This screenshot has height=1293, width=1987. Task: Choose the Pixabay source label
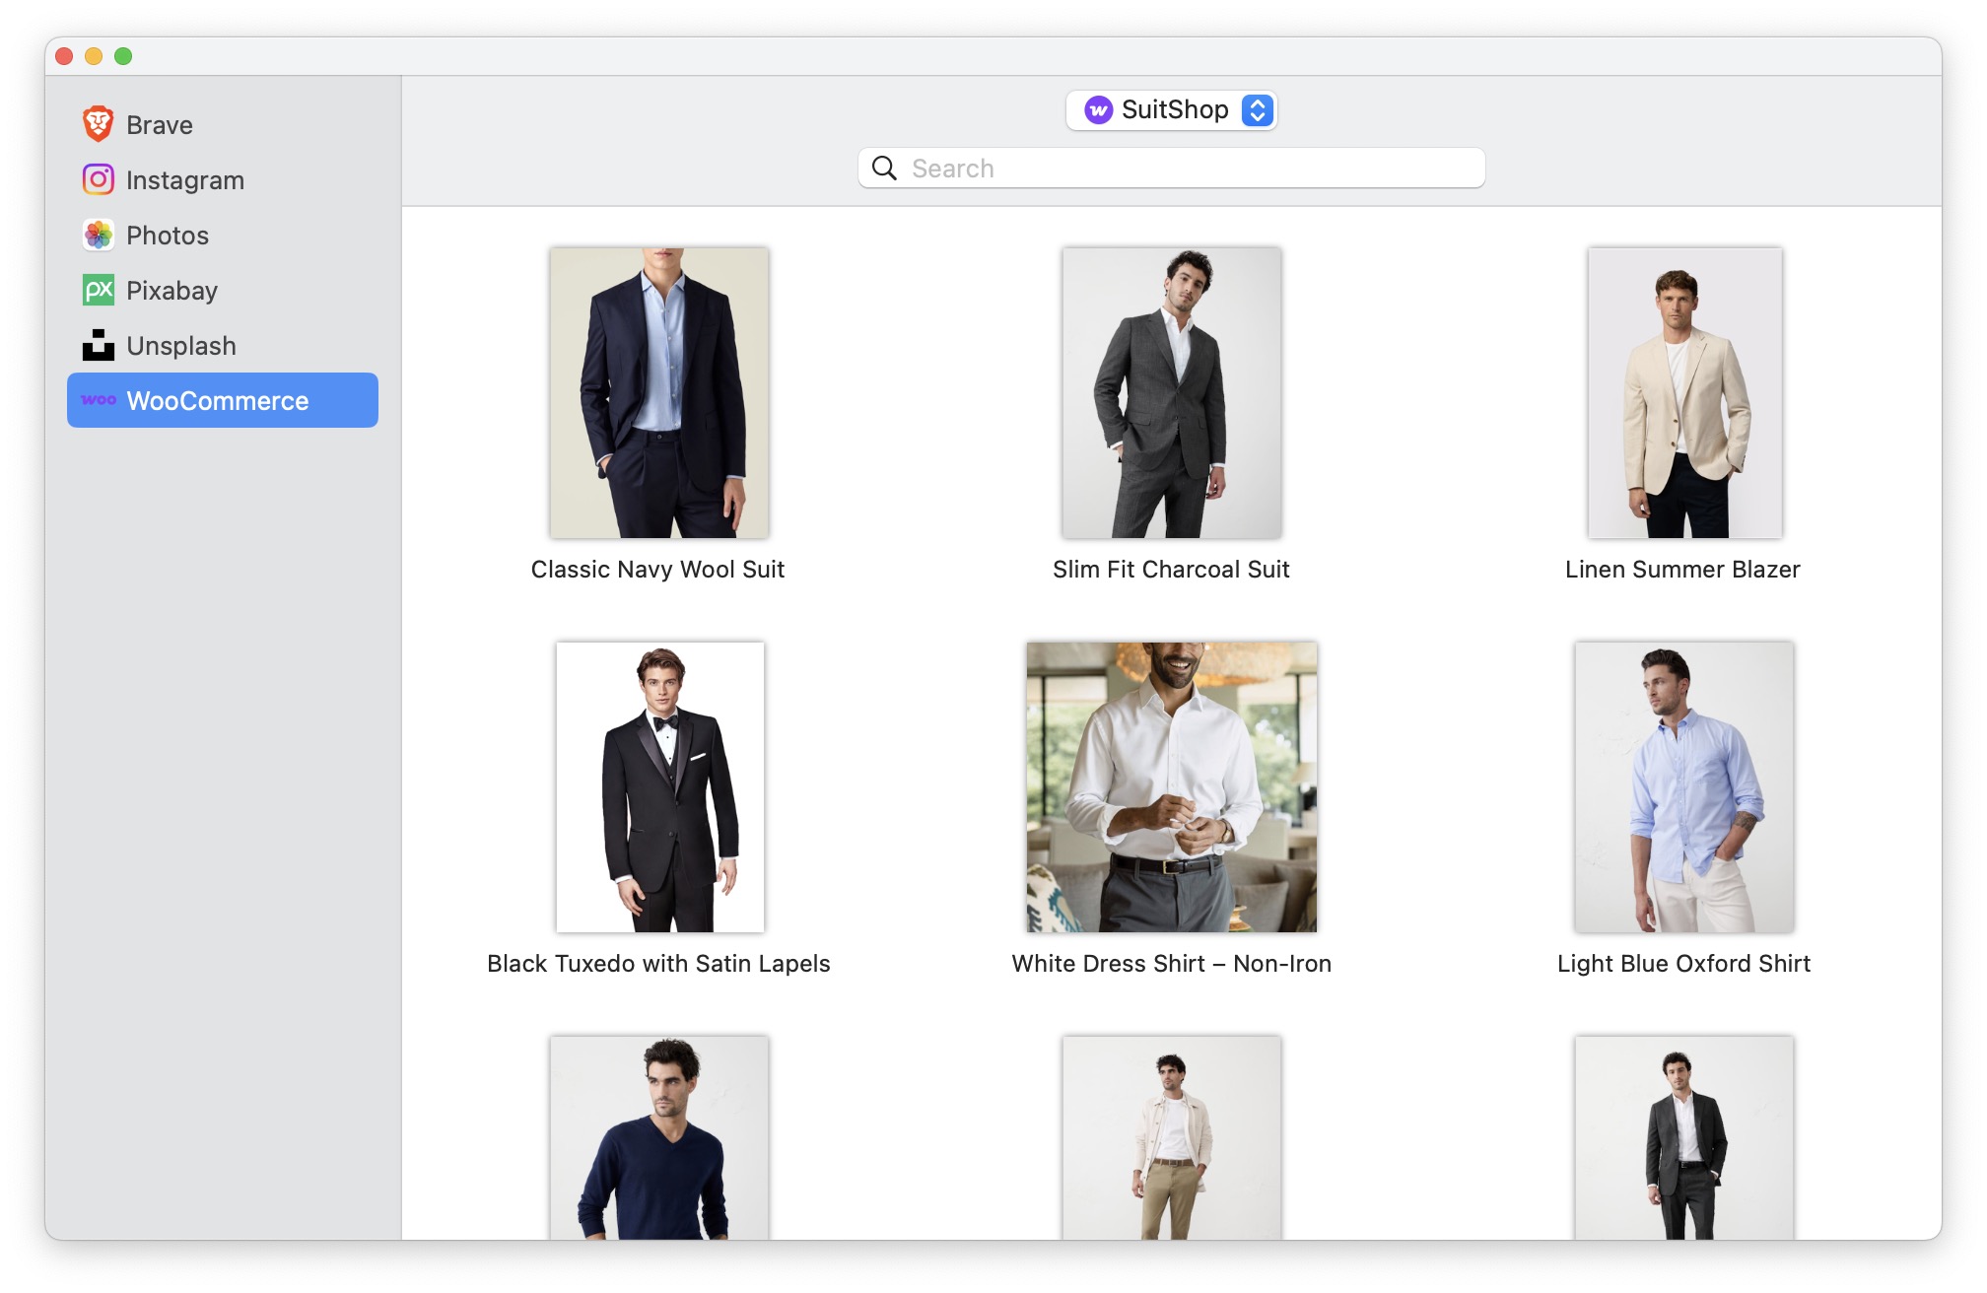tap(171, 291)
